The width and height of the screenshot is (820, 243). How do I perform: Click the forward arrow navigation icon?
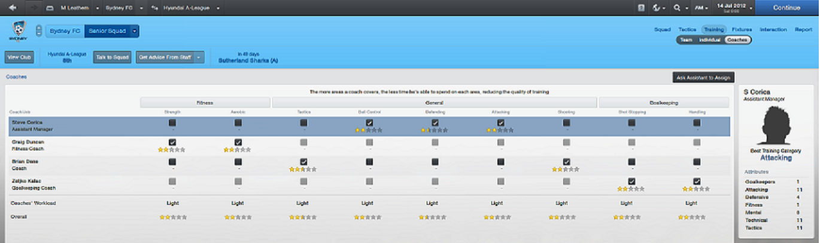34,8
